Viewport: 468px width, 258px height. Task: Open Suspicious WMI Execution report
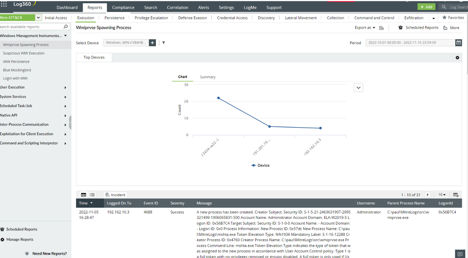(x=24, y=53)
